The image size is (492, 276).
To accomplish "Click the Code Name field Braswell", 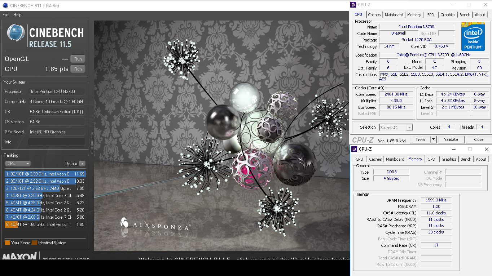I will tap(399, 34).
